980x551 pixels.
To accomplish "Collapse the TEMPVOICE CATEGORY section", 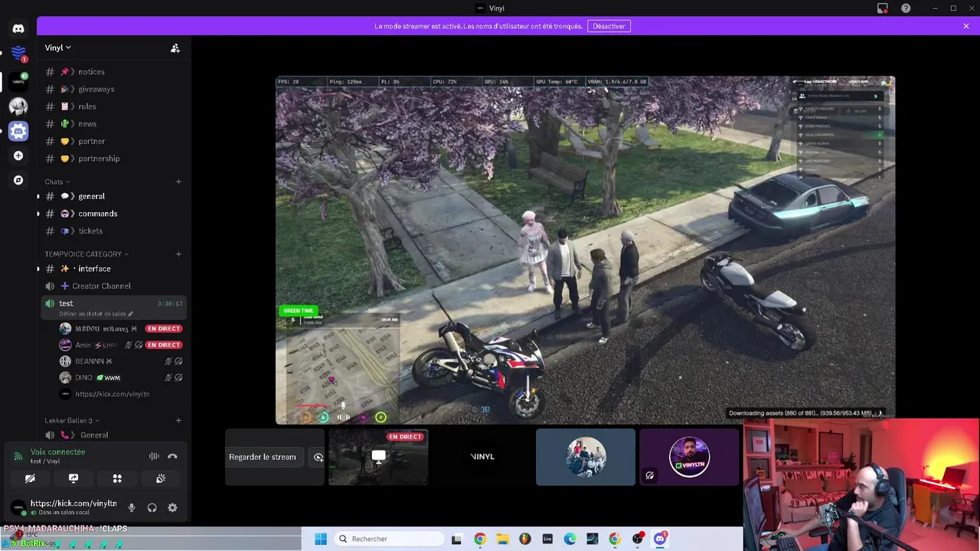I will 87,254.
